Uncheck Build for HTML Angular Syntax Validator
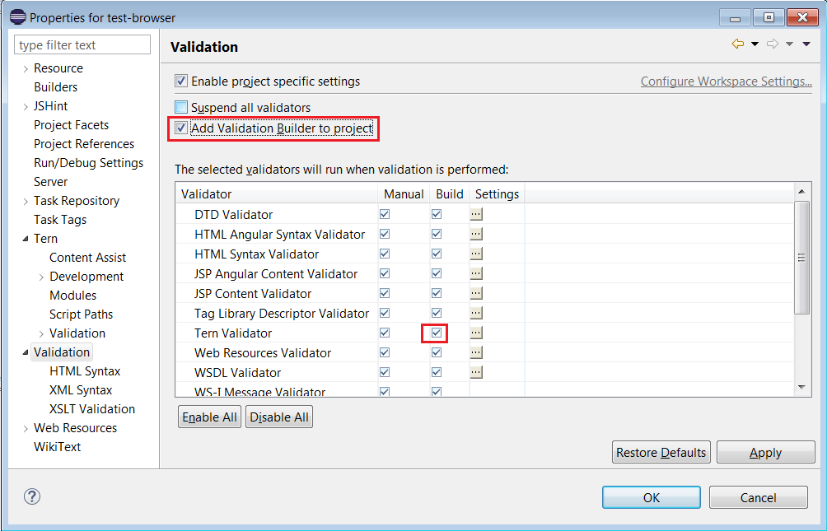The image size is (827, 531). coord(436,233)
